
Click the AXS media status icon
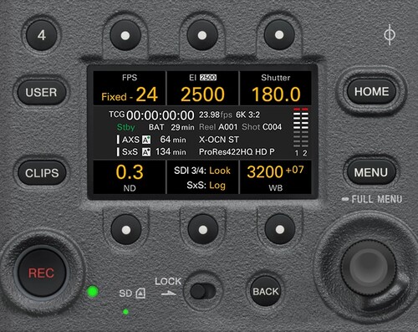146,140
